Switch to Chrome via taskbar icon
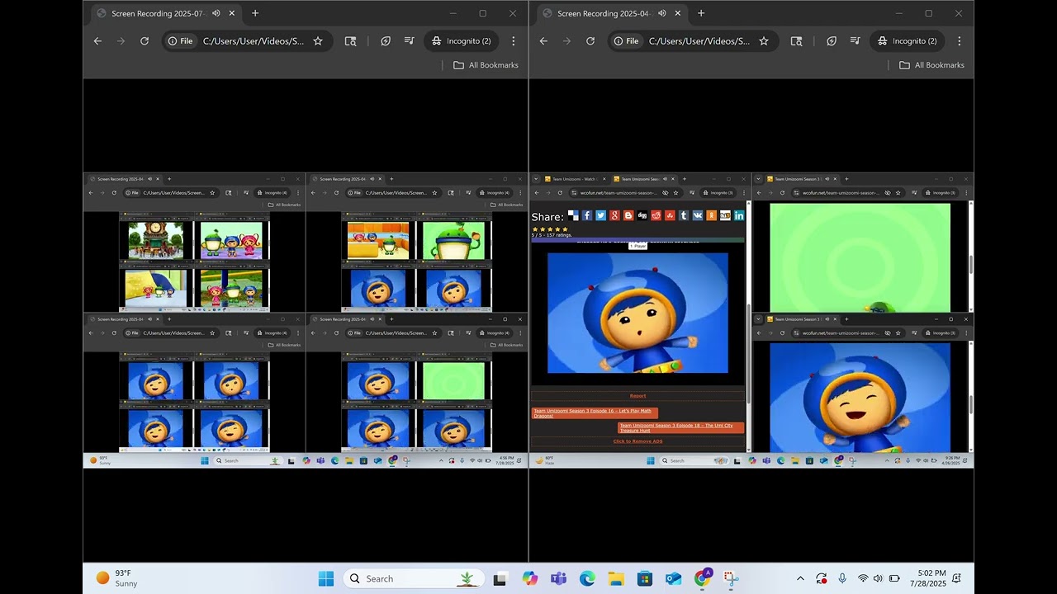Image resolution: width=1057 pixels, height=594 pixels. [x=703, y=578]
